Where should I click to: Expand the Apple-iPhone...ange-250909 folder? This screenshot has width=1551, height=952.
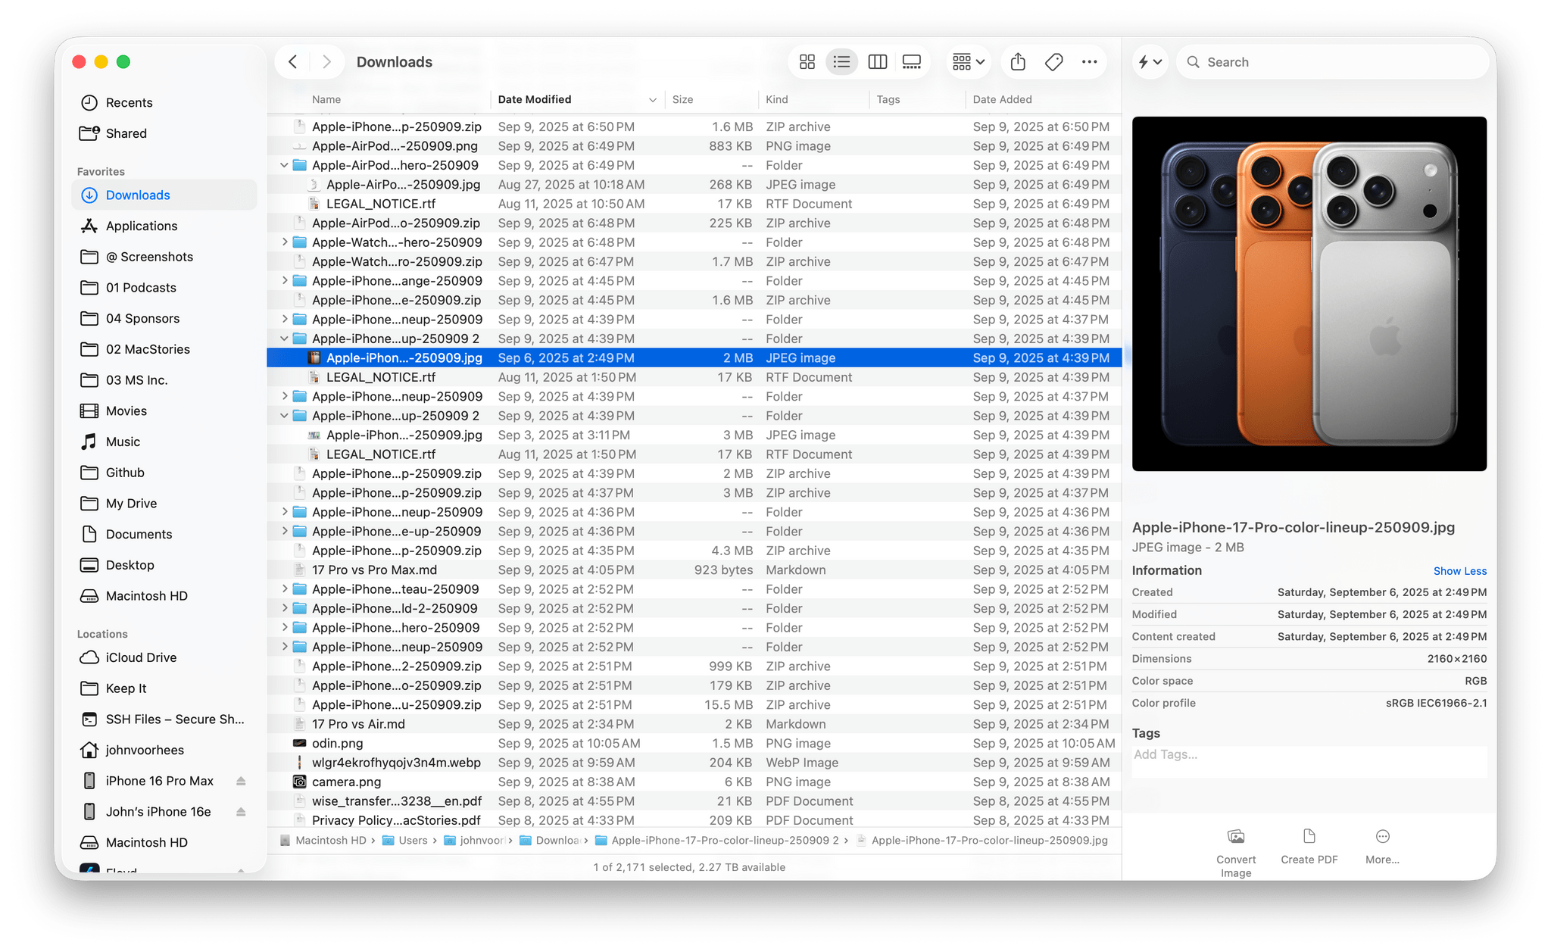click(284, 281)
